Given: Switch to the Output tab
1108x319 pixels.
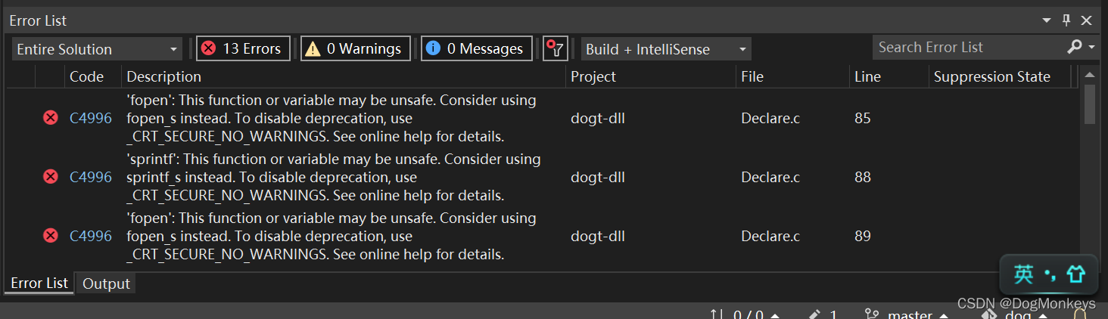Looking at the screenshot, I should point(106,283).
